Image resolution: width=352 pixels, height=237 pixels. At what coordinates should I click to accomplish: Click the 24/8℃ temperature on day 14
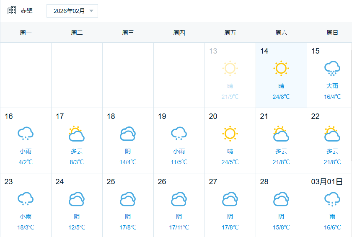pos(281,97)
